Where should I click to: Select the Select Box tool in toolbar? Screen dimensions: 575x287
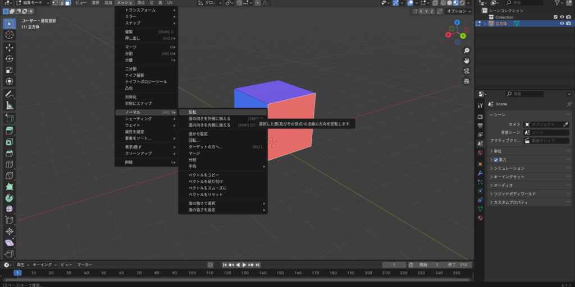pyautogui.click(x=10, y=24)
